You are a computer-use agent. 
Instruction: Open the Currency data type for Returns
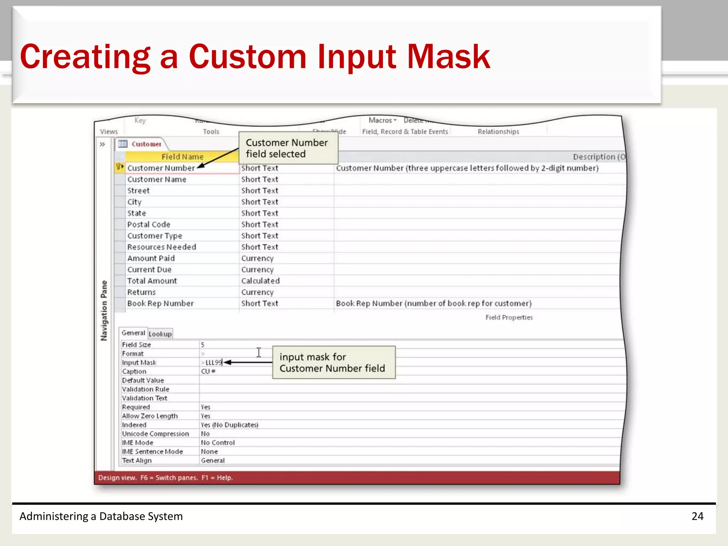(x=287, y=292)
